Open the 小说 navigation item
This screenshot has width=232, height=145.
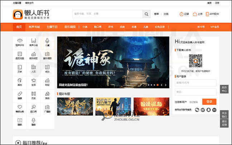pos(85,27)
